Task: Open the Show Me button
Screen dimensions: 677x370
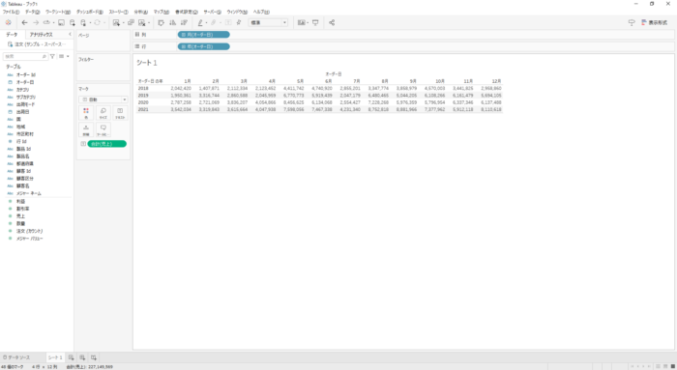Action: (x=654, y=23)
